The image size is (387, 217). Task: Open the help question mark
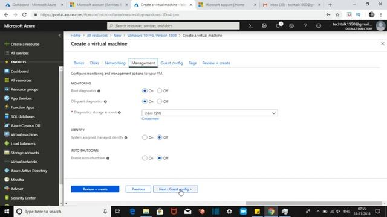pos(305,26)
